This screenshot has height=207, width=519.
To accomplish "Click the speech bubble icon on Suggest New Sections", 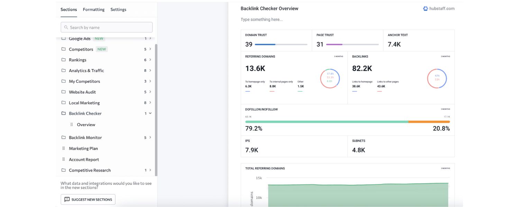I will 66,199.
